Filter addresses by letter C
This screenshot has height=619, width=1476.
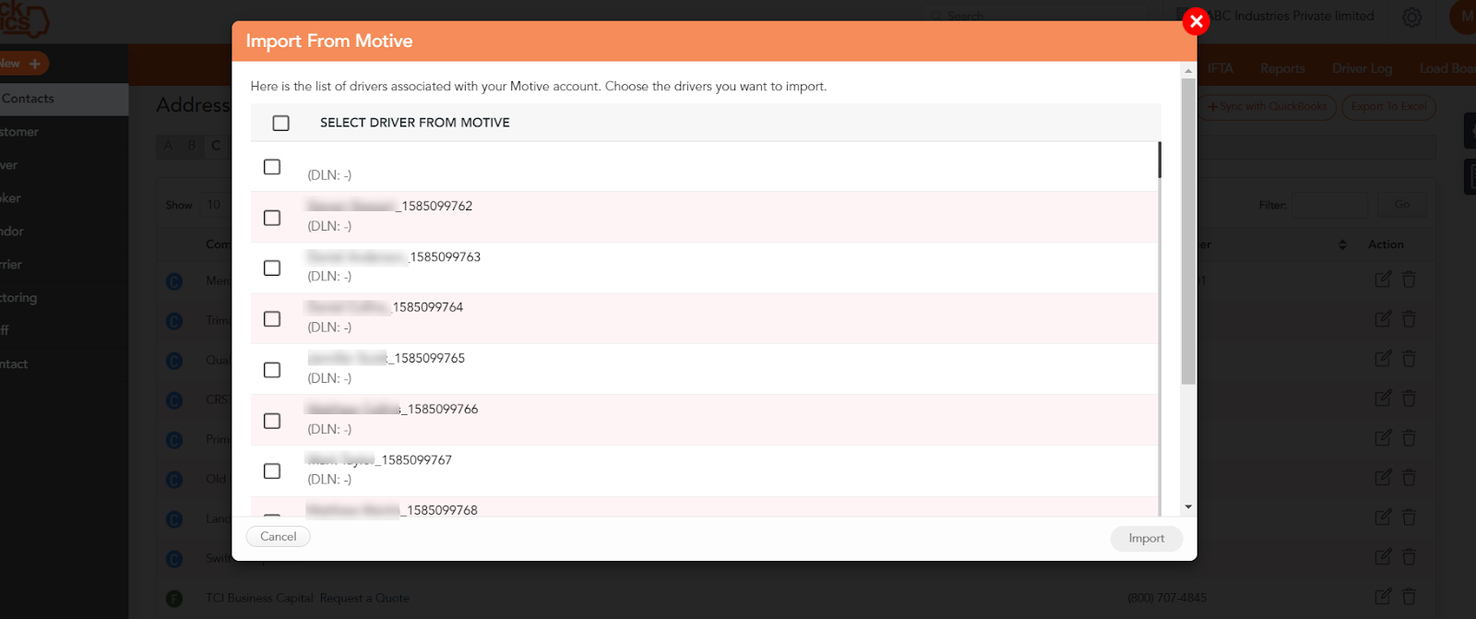(216, 146)
